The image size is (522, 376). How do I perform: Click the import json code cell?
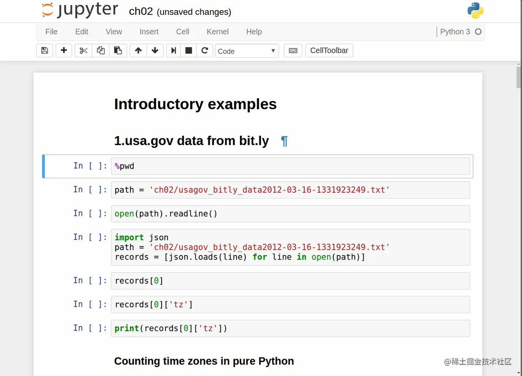290,247
